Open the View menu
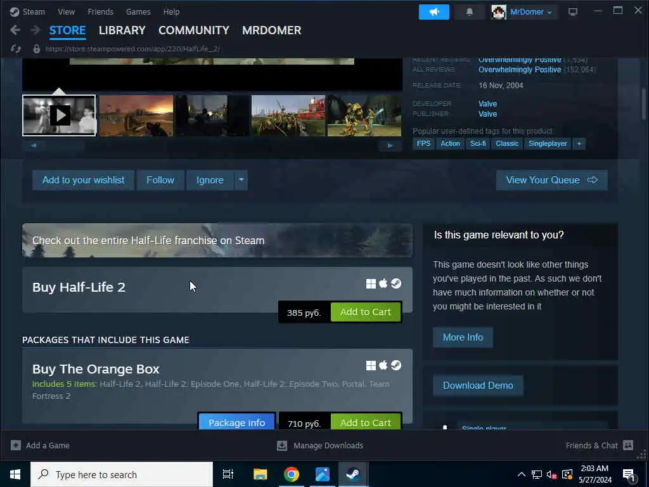 66,11
